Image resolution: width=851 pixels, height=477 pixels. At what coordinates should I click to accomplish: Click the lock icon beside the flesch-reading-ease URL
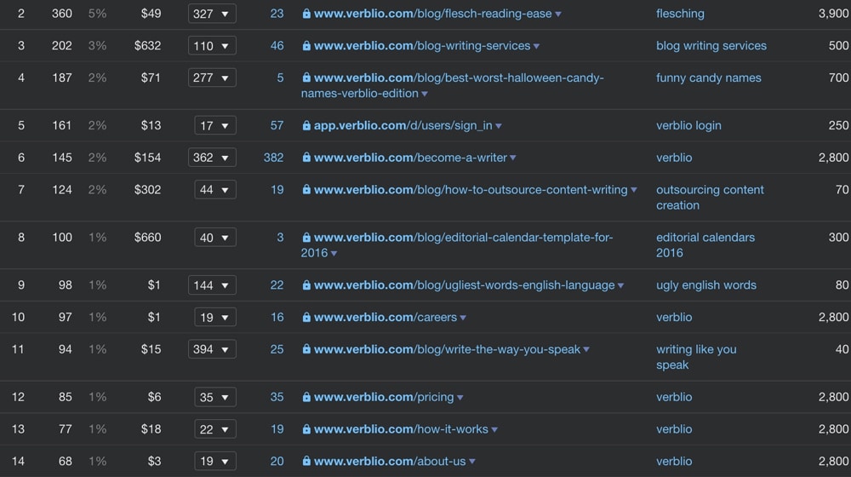click(x=306, y=14)
